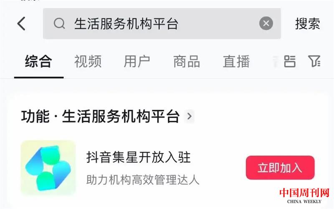Open the search filter funnel icon

(x=314, y=61)
